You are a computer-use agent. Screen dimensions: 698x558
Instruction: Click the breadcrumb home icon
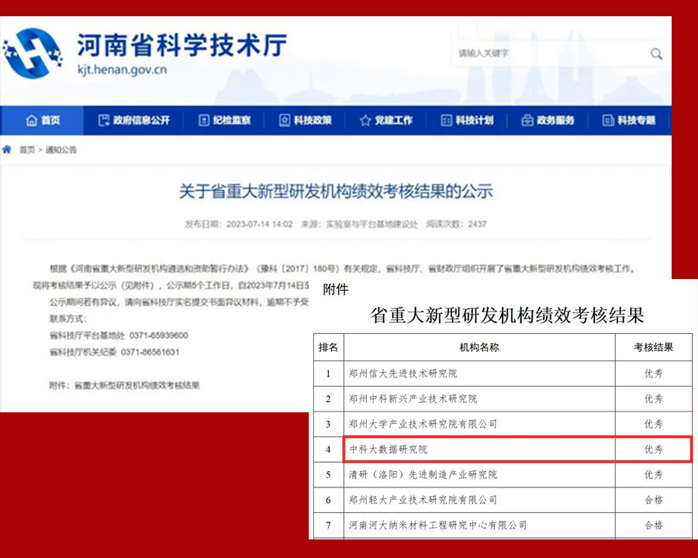click(7, 150)
